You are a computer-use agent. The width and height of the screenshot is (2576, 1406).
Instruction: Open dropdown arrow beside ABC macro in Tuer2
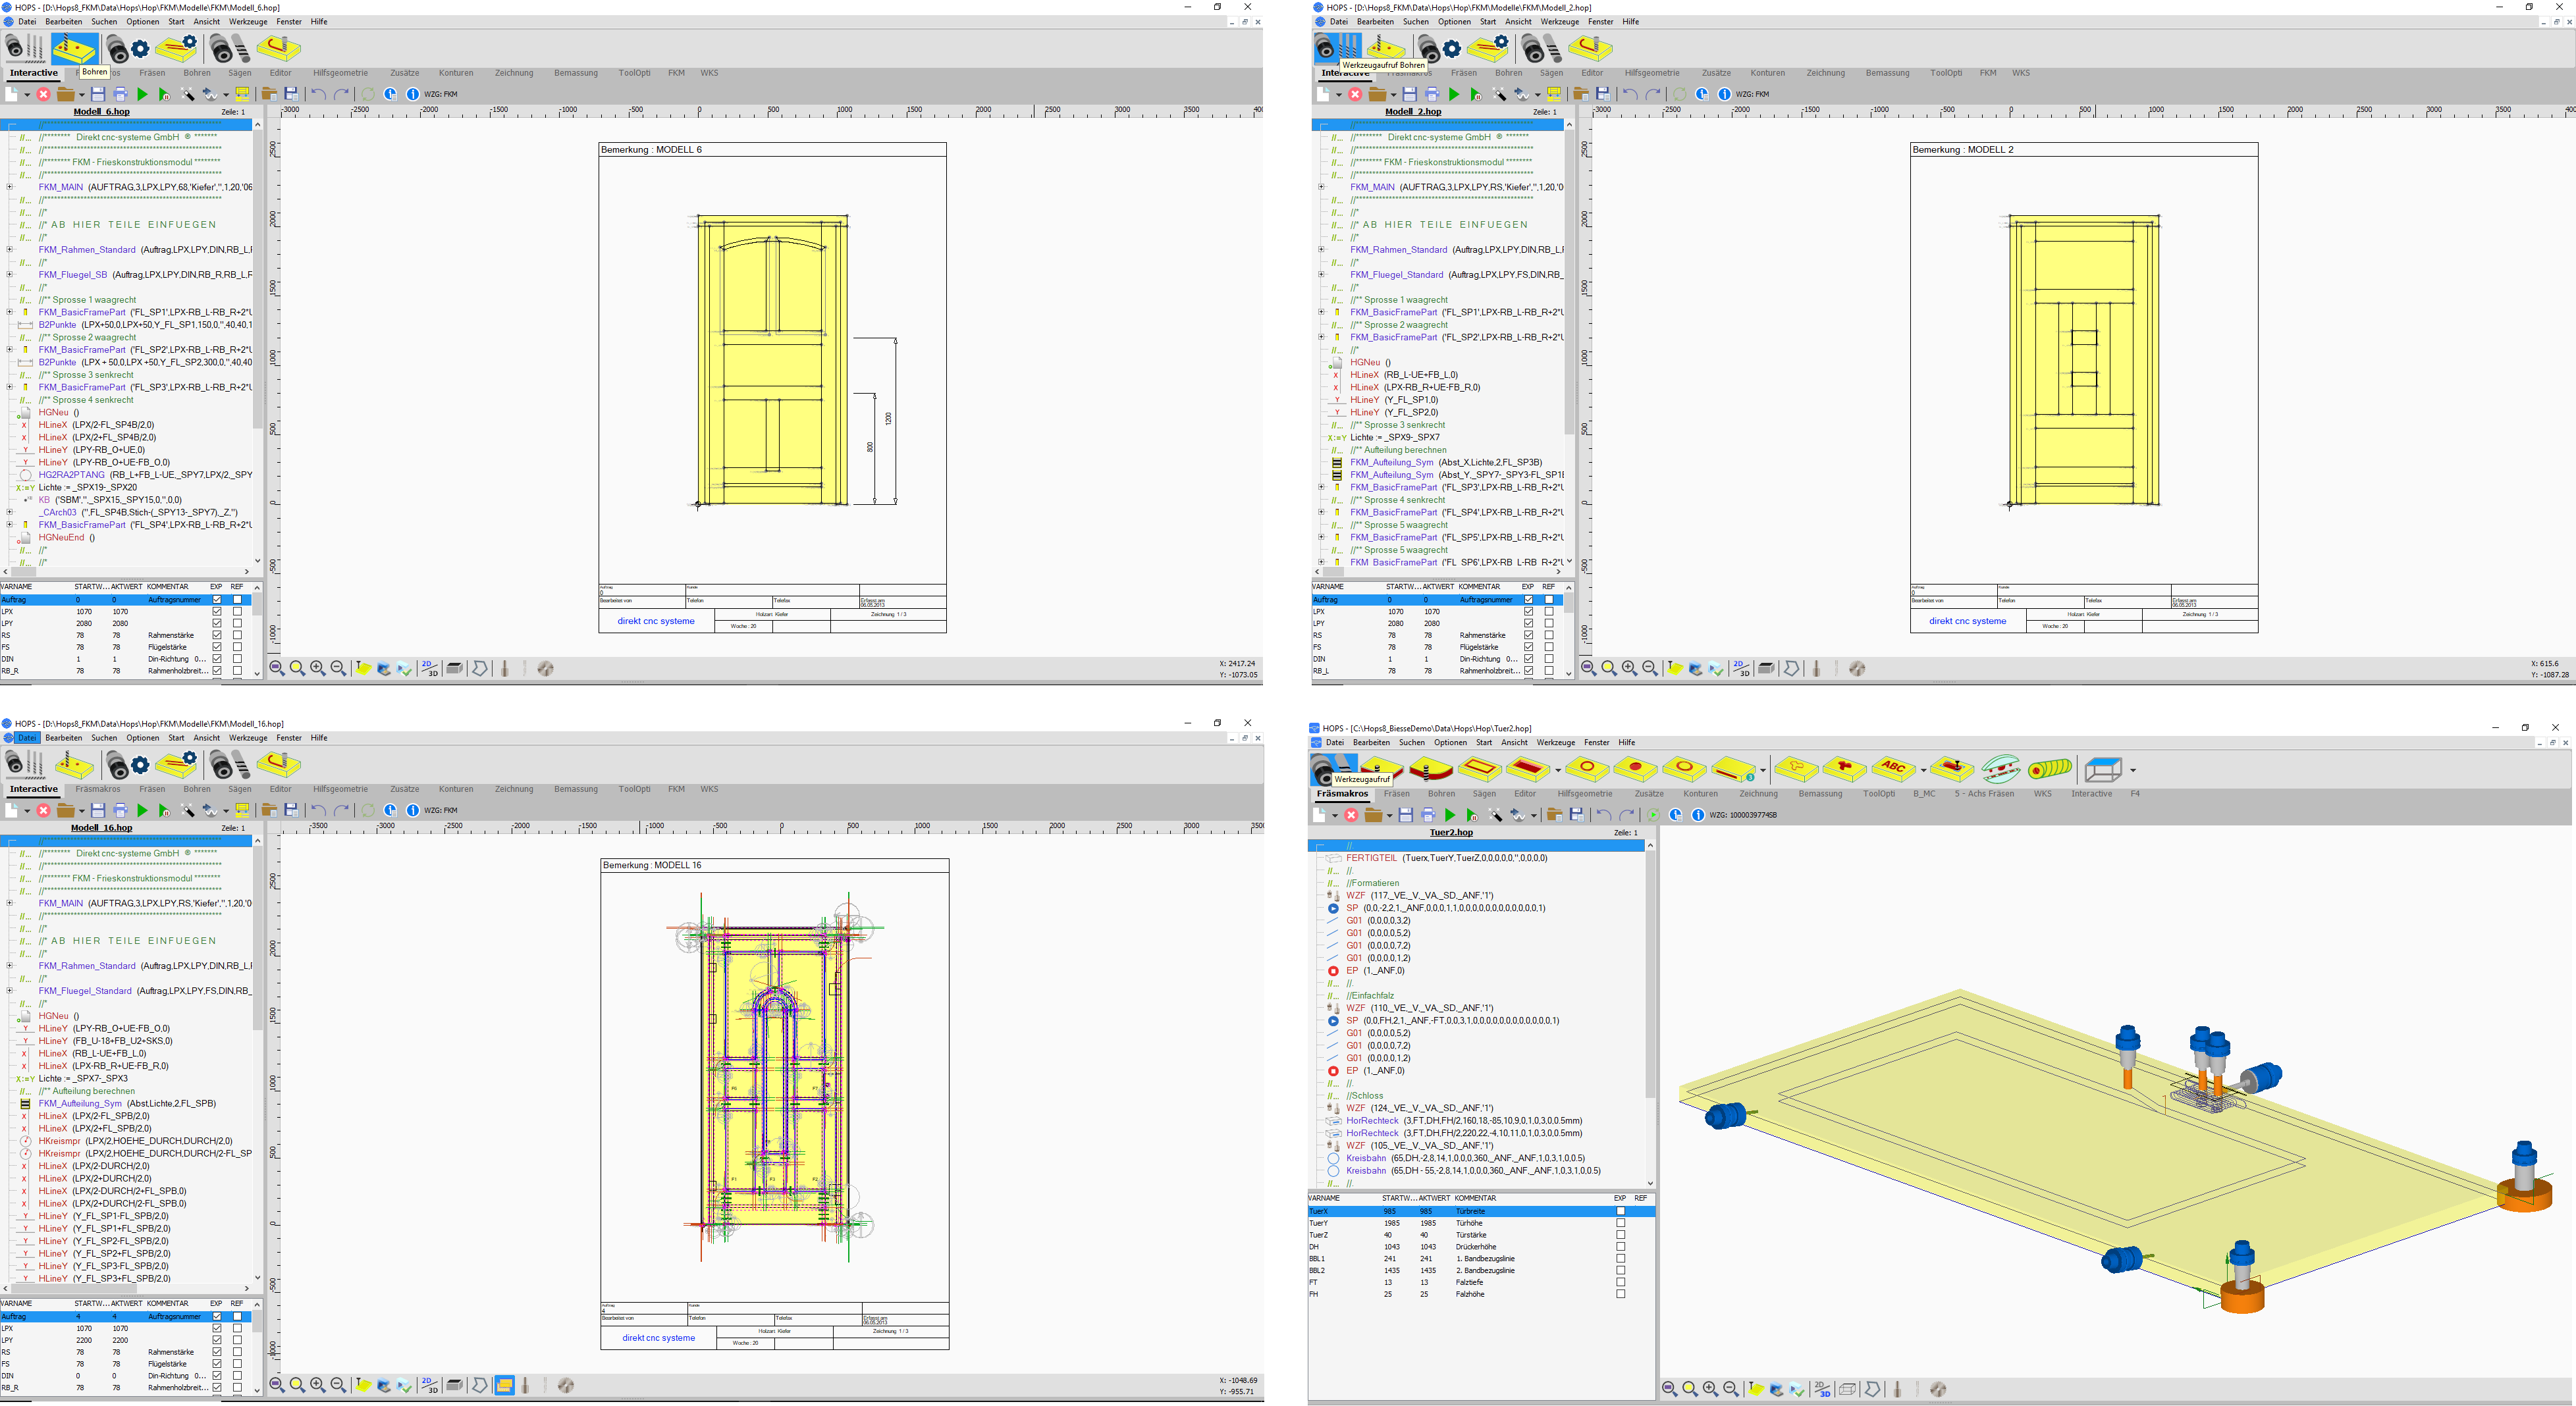tap(1924, 770)
